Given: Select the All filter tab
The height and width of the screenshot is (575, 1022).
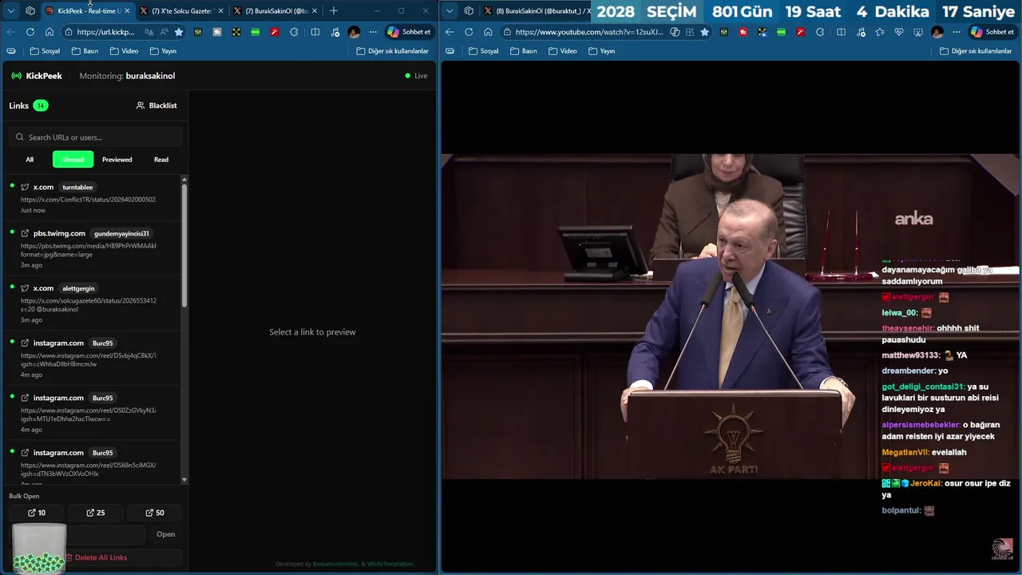Looking at the screenshot, I should pyautogui.click(x=30, y=160).
